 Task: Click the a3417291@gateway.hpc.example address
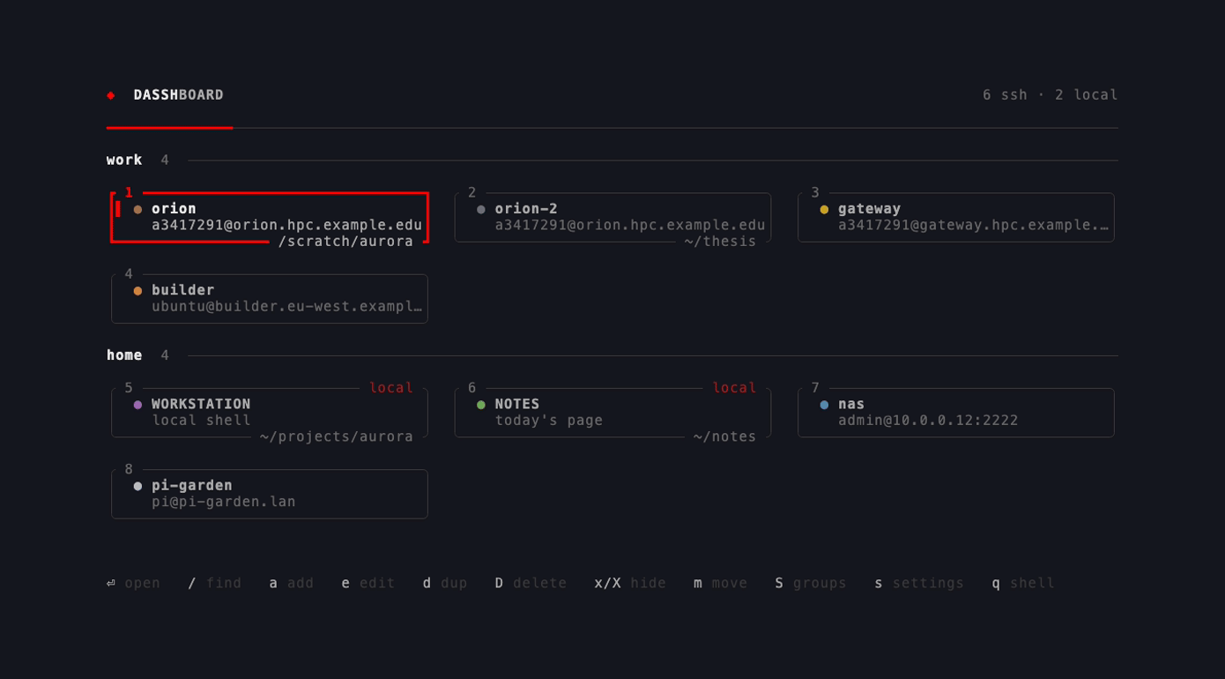[974, 225]
